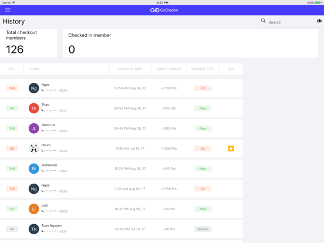Click Vip badge for check-in 148

pos(203,88)
